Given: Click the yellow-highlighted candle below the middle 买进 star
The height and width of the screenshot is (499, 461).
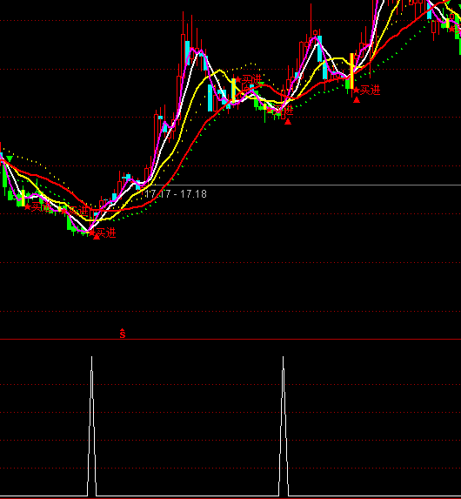Looking at the screenshot, I should click(234, 91).
